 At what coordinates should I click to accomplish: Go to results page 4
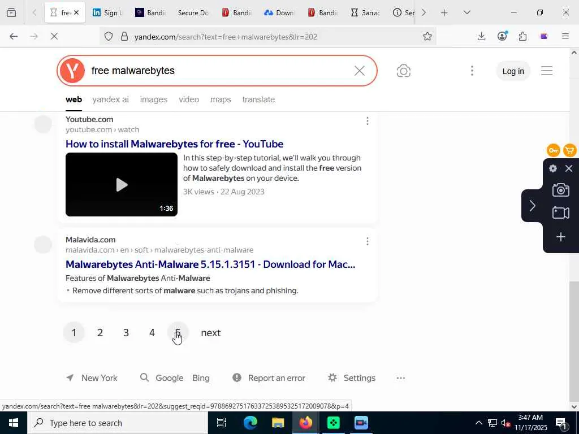[x=152, y=332]
